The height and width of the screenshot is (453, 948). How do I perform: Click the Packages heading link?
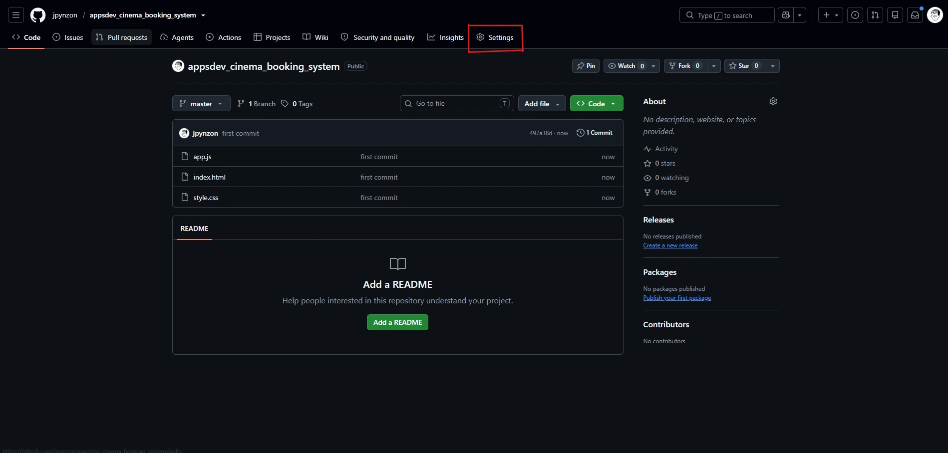[x=660, y=272]
